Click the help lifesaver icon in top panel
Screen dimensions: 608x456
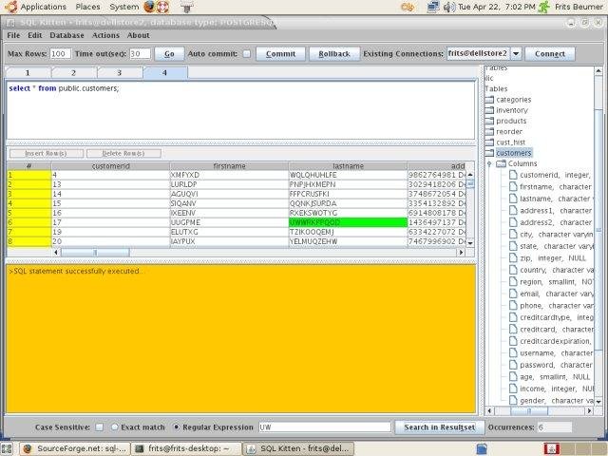[x=163, y=7]
